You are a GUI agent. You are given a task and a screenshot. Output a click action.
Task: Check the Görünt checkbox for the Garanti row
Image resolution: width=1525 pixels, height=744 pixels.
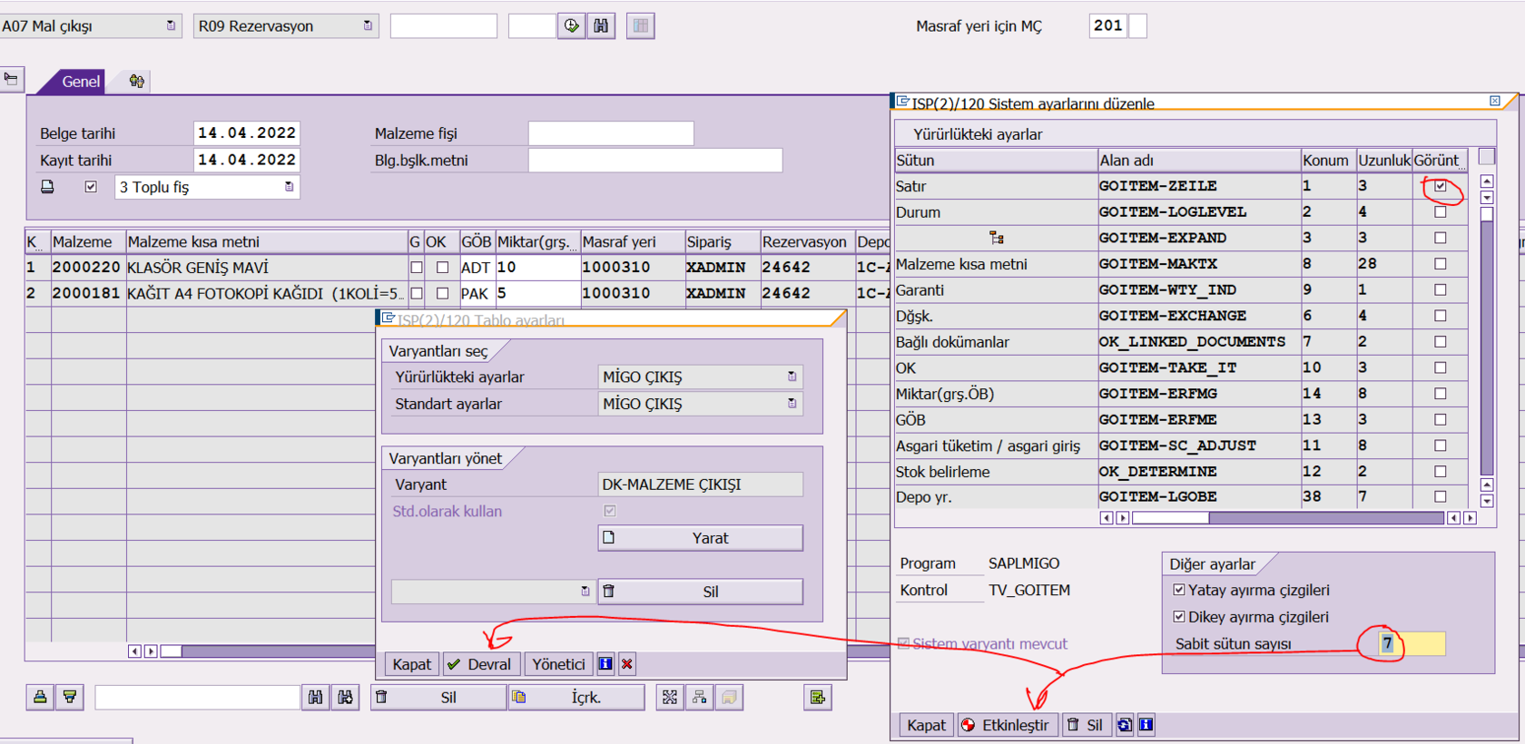click(1440, 289)
